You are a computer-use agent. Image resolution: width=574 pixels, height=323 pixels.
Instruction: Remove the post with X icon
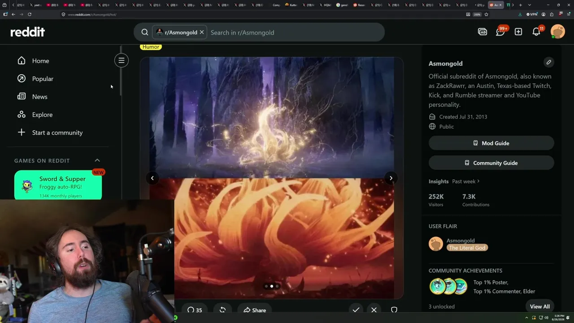tap(374, 310)
